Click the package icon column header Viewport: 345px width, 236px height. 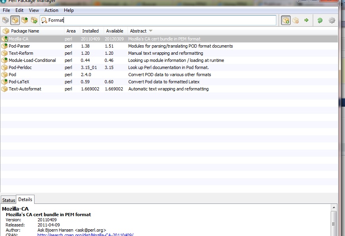(6, 31)
